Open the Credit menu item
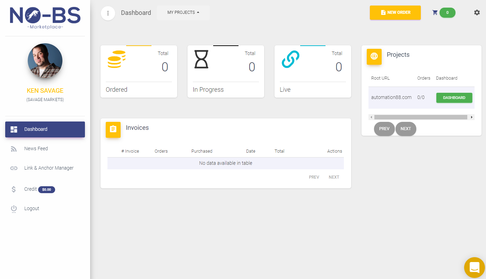 (45, 189)
